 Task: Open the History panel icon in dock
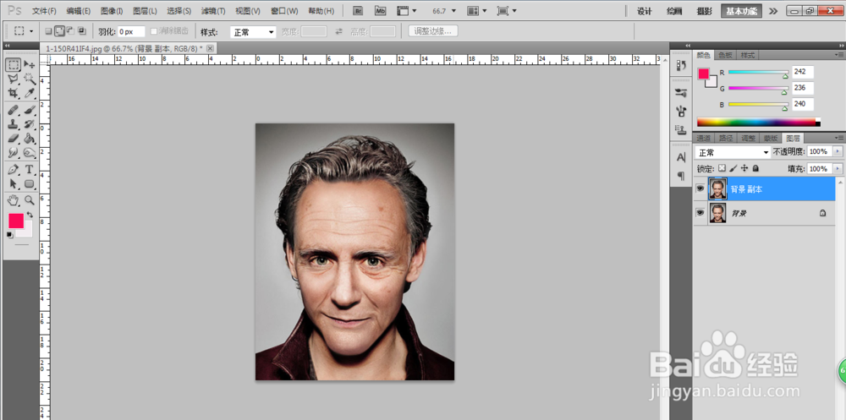pyautogui.click(x=681, y=65)
